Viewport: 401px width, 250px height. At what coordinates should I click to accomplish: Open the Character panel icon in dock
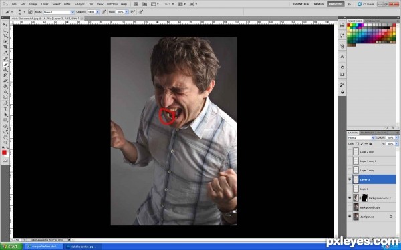click(342, 57)
